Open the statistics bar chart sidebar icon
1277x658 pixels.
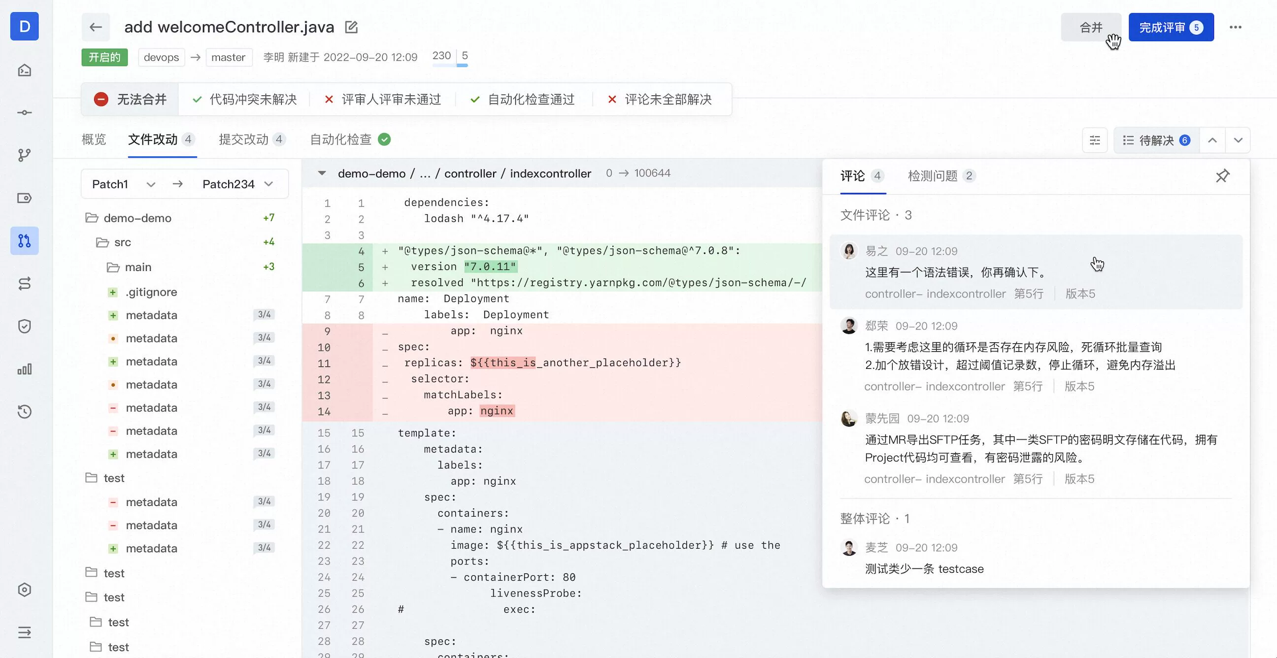coord(24,369)
